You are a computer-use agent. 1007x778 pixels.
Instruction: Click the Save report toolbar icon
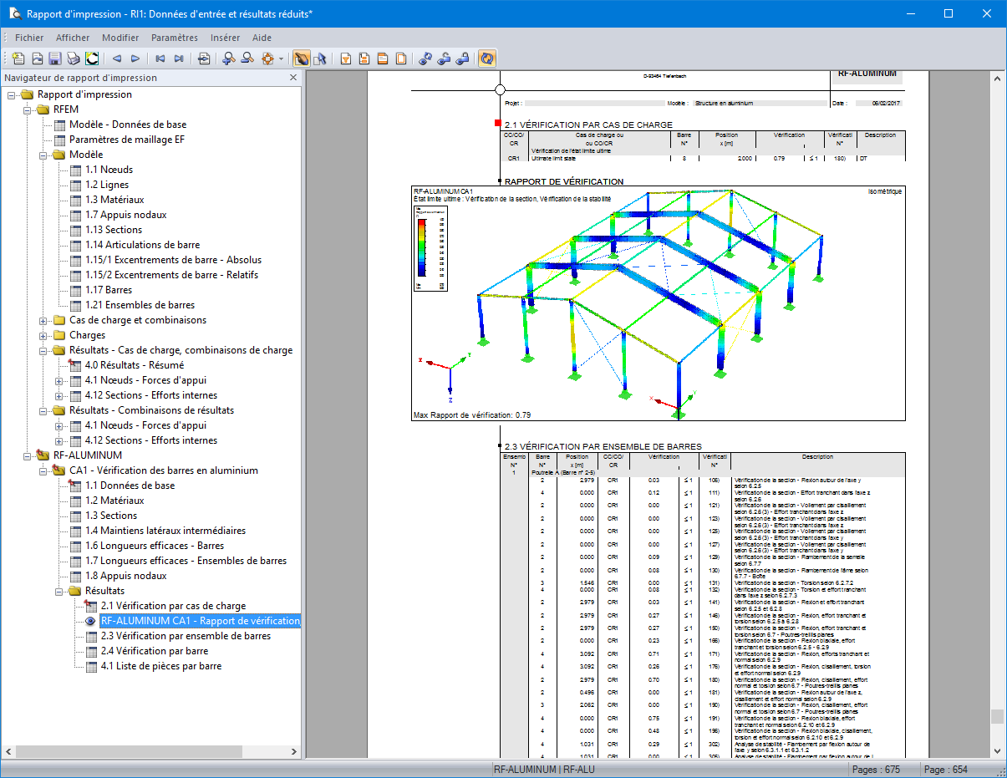pyautogui.click(x=55, y=58)
